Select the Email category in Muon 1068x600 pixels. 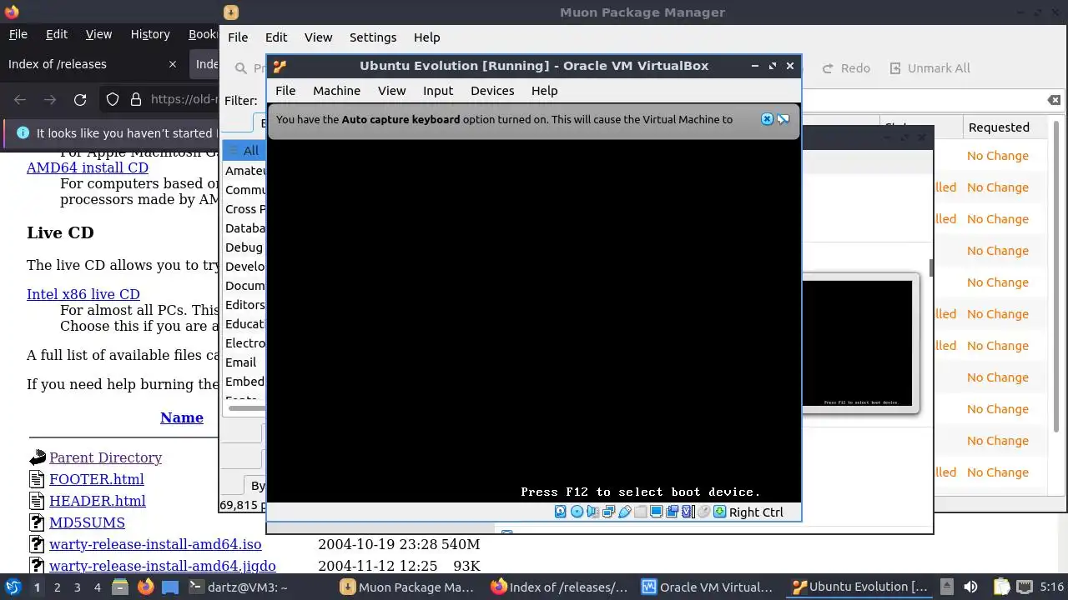coord(241,362)
